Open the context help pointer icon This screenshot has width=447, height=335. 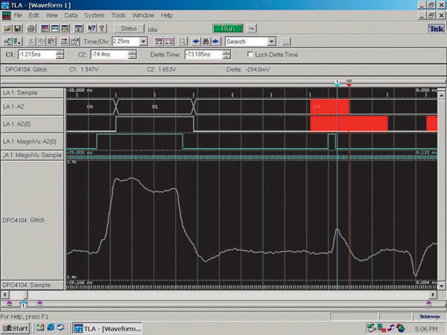point(92,28)
